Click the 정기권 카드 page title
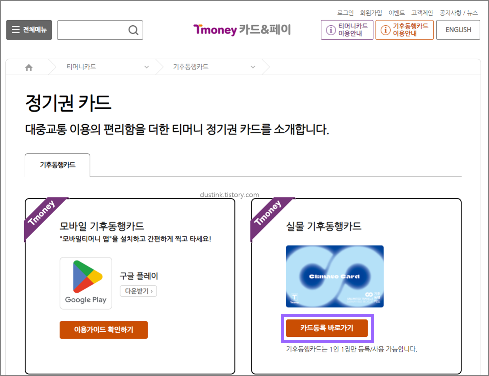The width and height of the screenshot is (489, 376). (x=68, y=103)
